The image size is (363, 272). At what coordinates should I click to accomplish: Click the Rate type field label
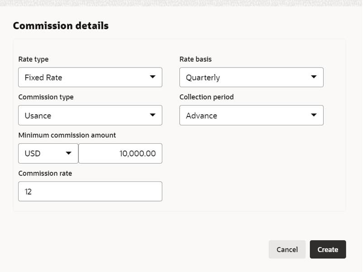(x=34, y=59)
